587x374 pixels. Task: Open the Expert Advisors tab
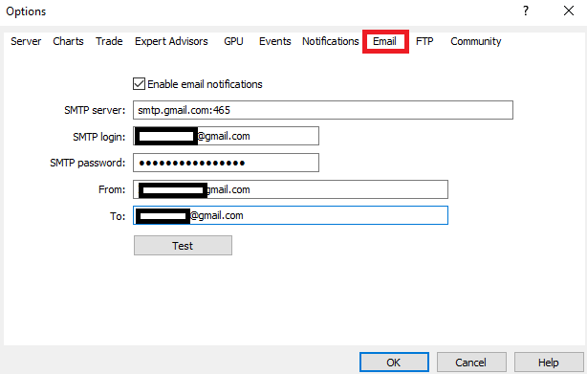[x=171, y=41]
